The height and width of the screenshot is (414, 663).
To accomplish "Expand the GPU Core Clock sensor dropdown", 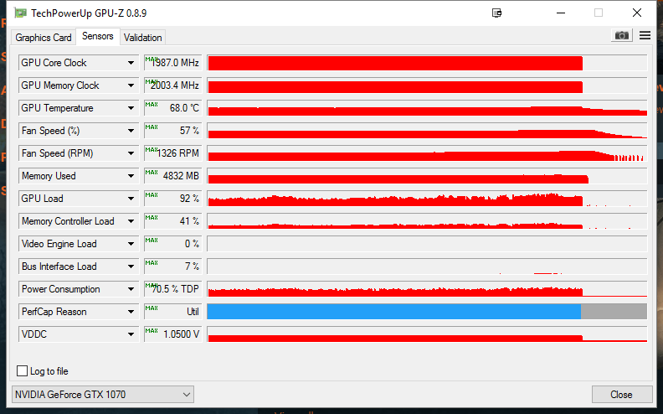I will point(131,63).
